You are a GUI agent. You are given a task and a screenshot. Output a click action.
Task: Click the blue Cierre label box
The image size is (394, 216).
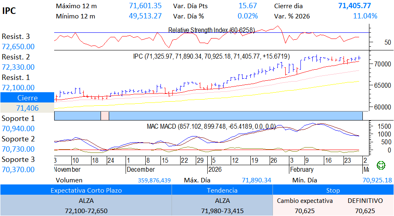coord(27,98)
